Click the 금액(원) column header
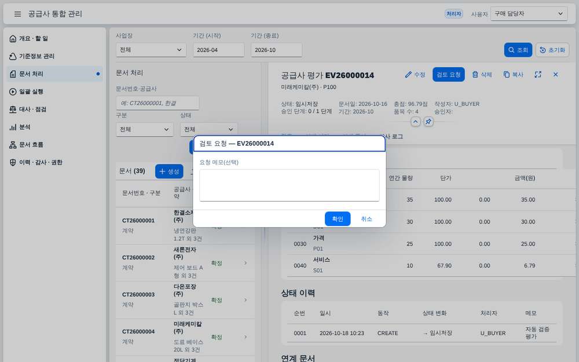 pos(525,178)
